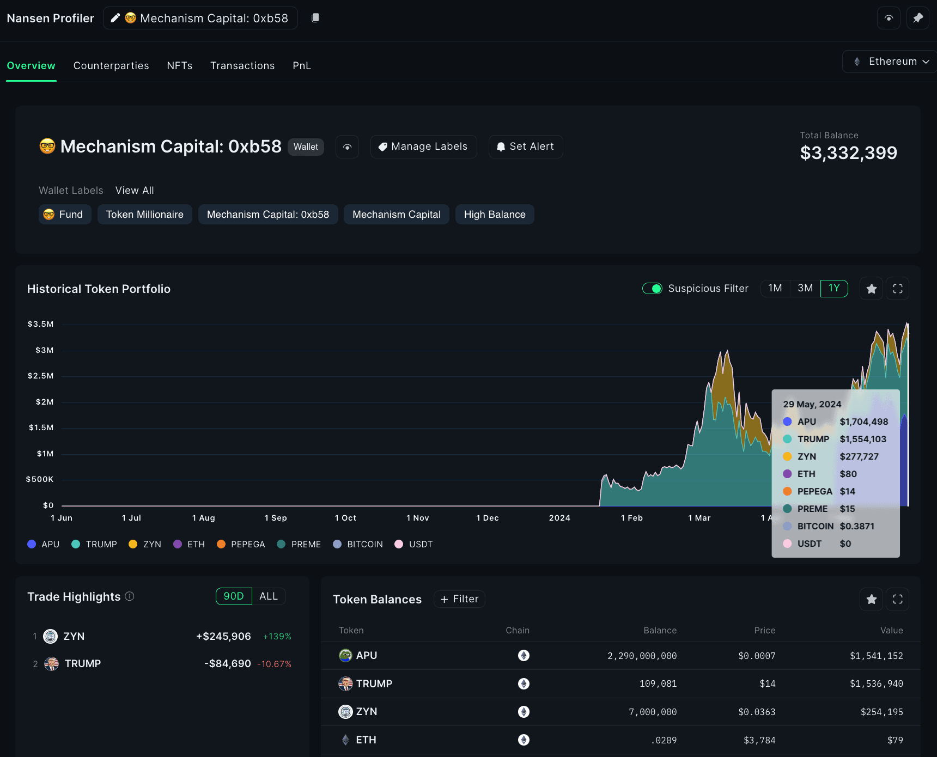
Task: Favorite the Historical Token Portfolio chart with the star
Action: 871,289
